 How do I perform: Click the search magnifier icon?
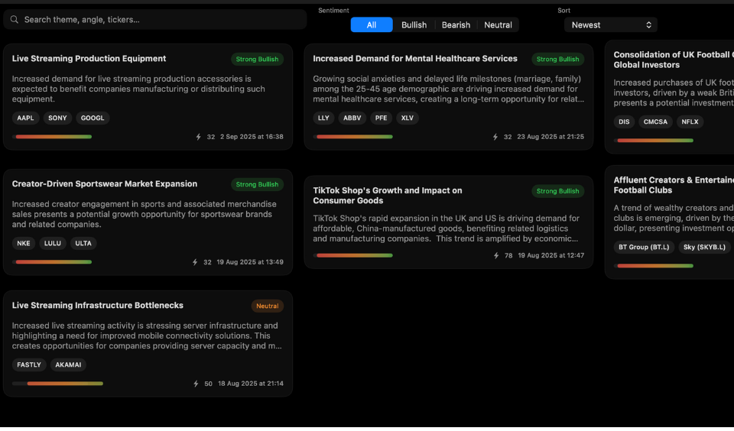[x=14, y=20]
